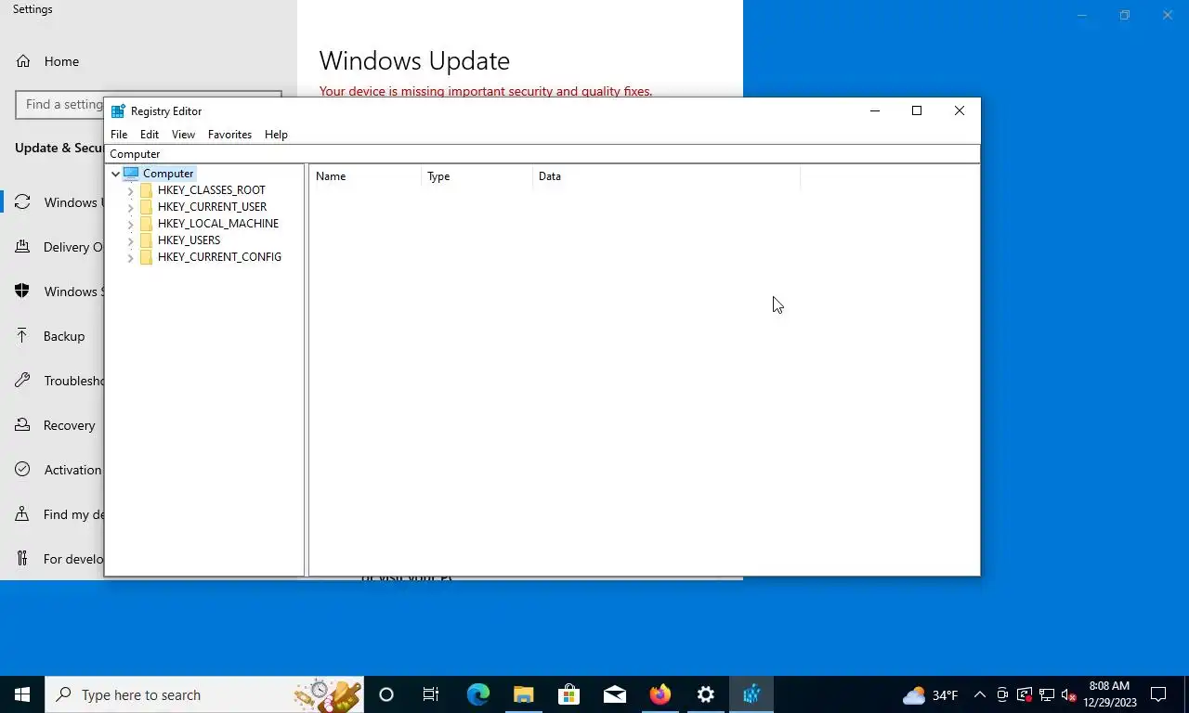Screen dimensions: 1189x713
Task: Open Delivery Optimization in Settings sidebar
Action: [73, 247]
